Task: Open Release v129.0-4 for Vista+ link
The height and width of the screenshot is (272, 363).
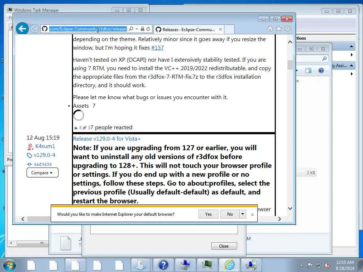Action: [107, 139]
